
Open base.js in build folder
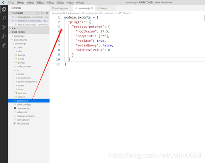[21, 55]
